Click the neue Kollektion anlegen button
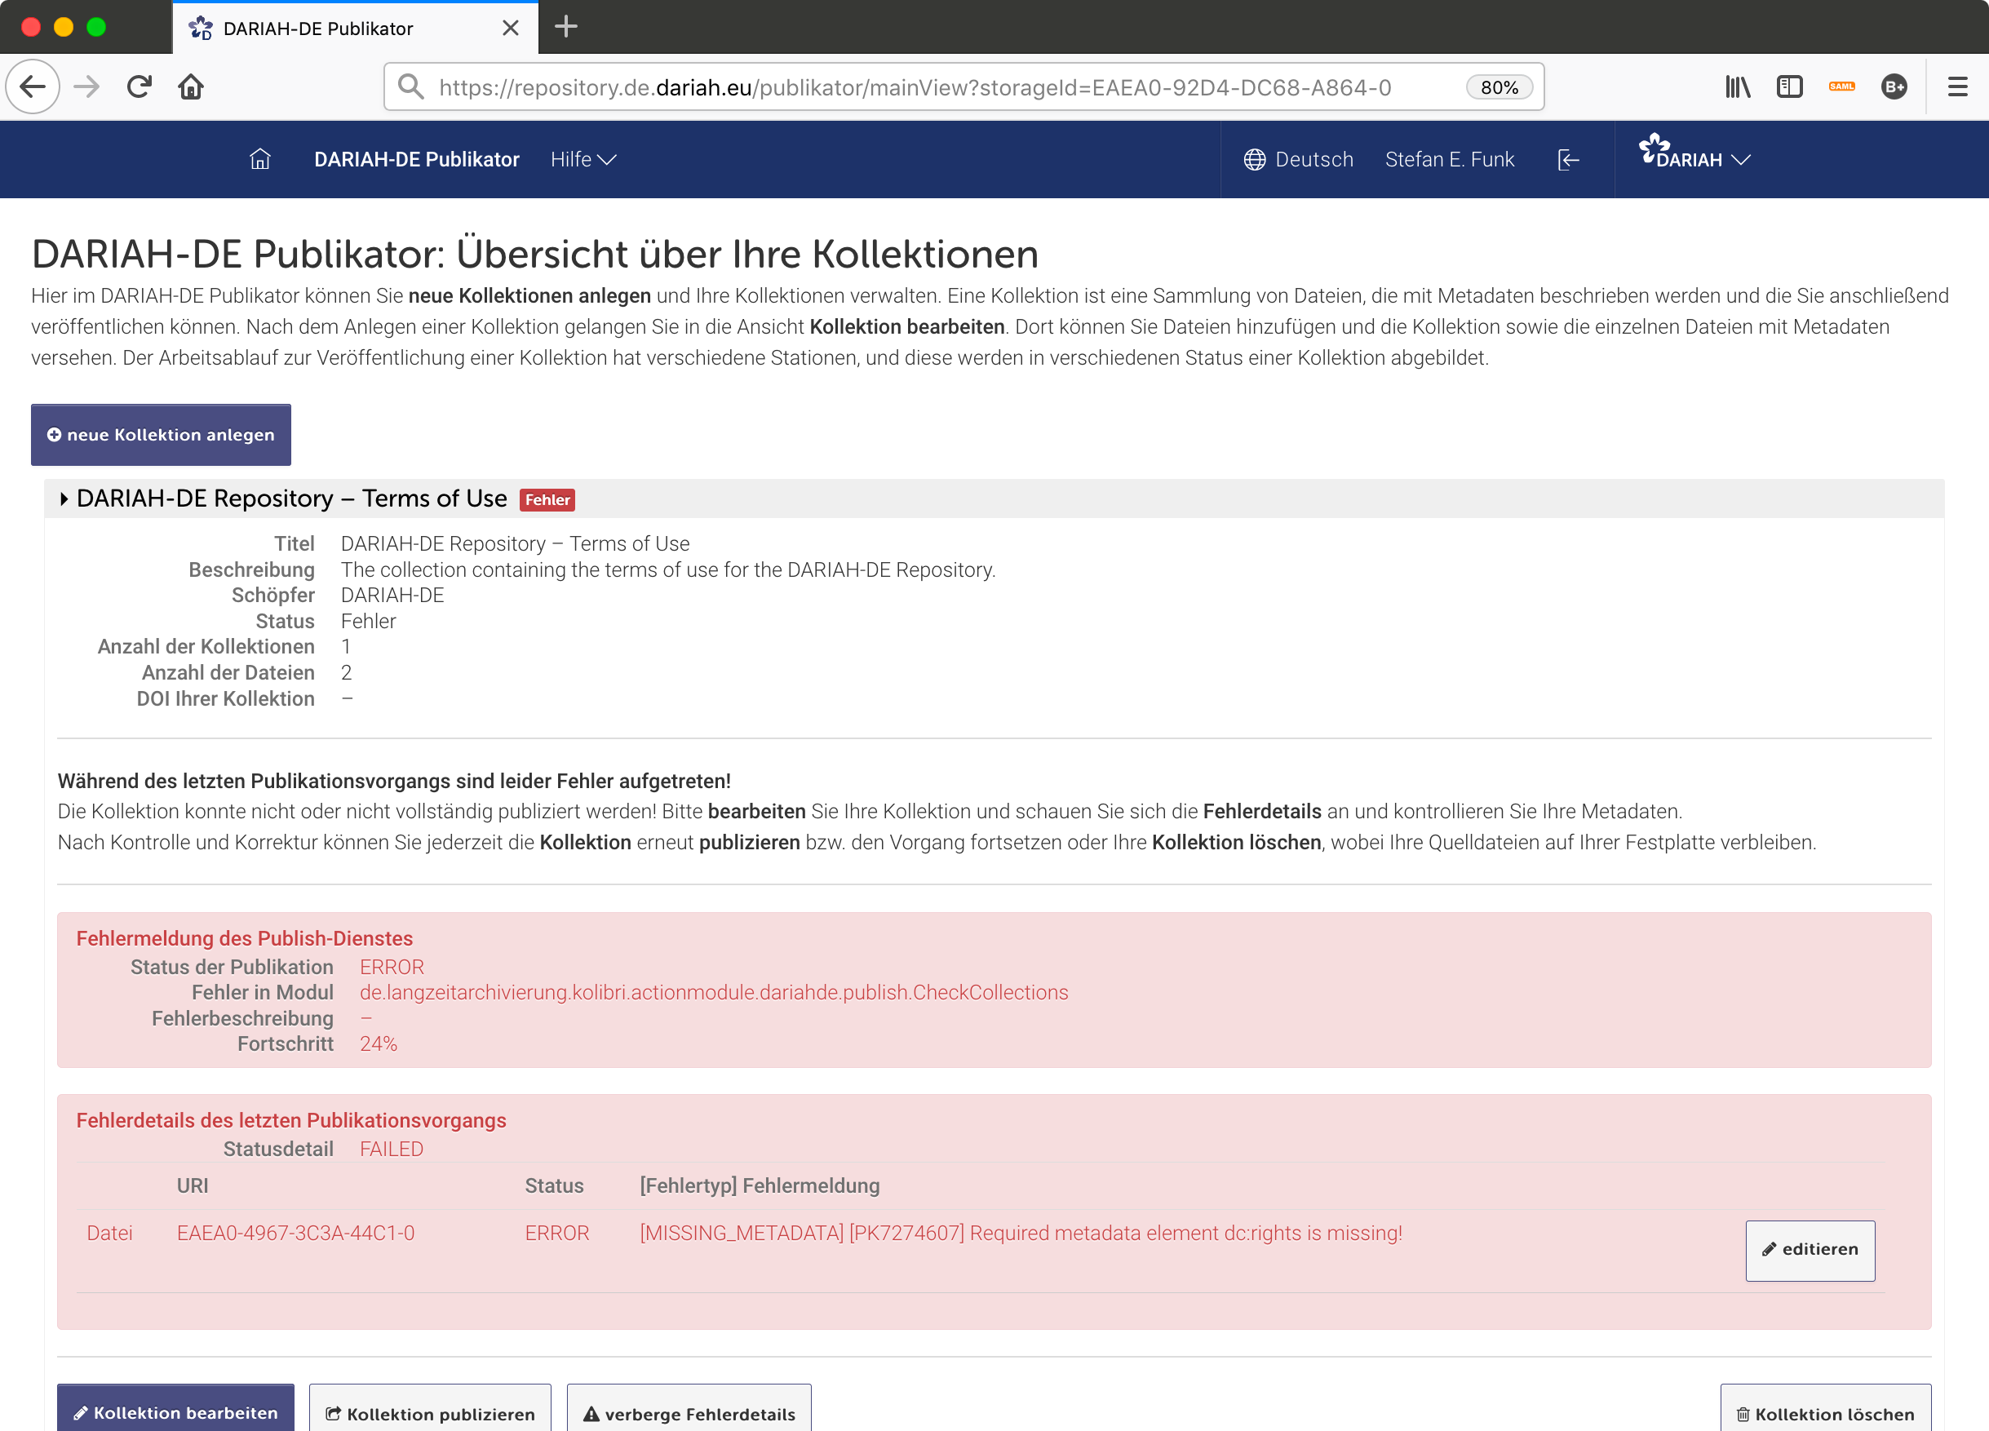1989x1431 pixels. coord(161,434)
